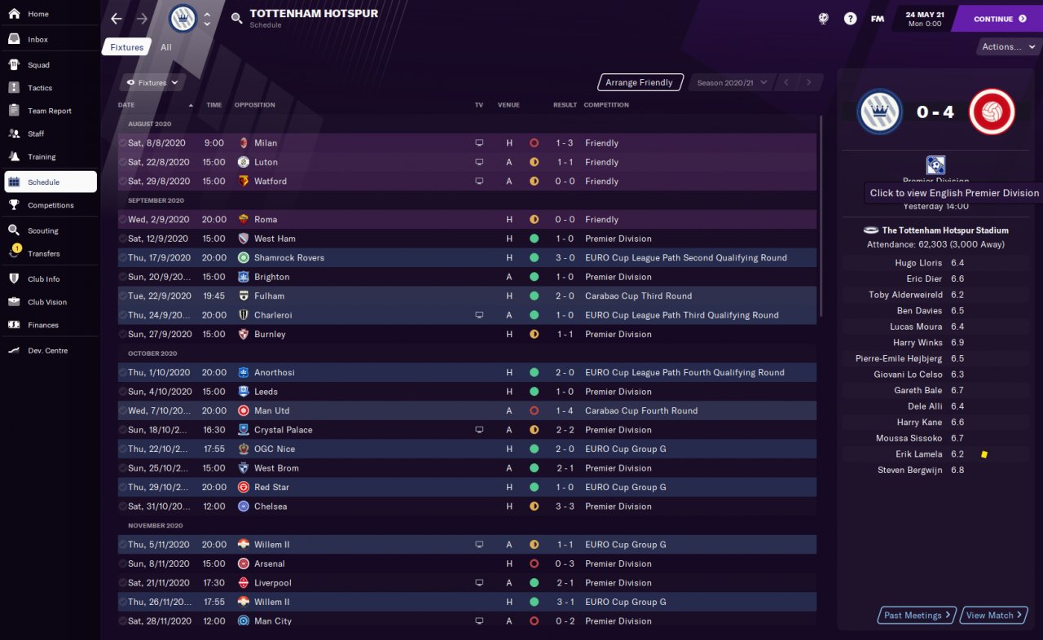This screenshot has width=1043, height=640.
Task: Toggle the check mark on West Ham row
Action: [123, 239]
